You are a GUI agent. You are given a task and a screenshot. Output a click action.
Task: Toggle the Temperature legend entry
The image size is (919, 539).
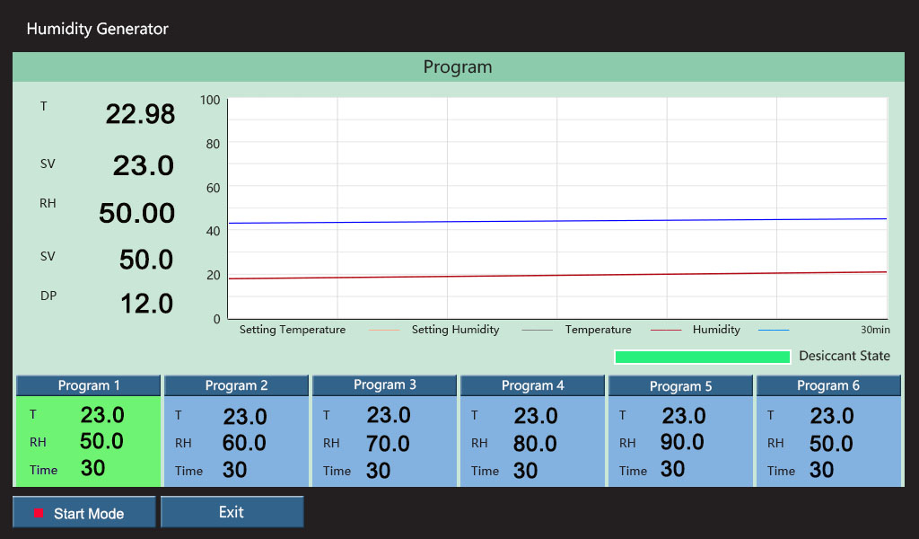pos(599,330)
